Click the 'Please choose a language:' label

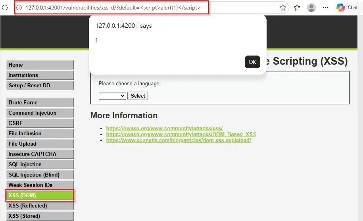tap(129, 84)
